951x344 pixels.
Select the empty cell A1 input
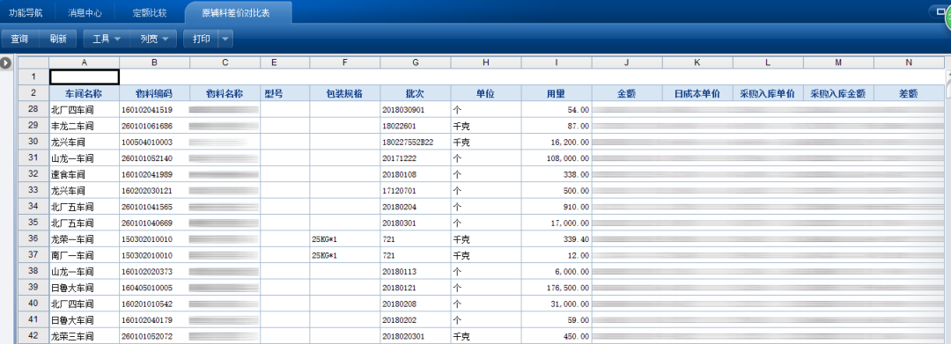coord(85,77)
